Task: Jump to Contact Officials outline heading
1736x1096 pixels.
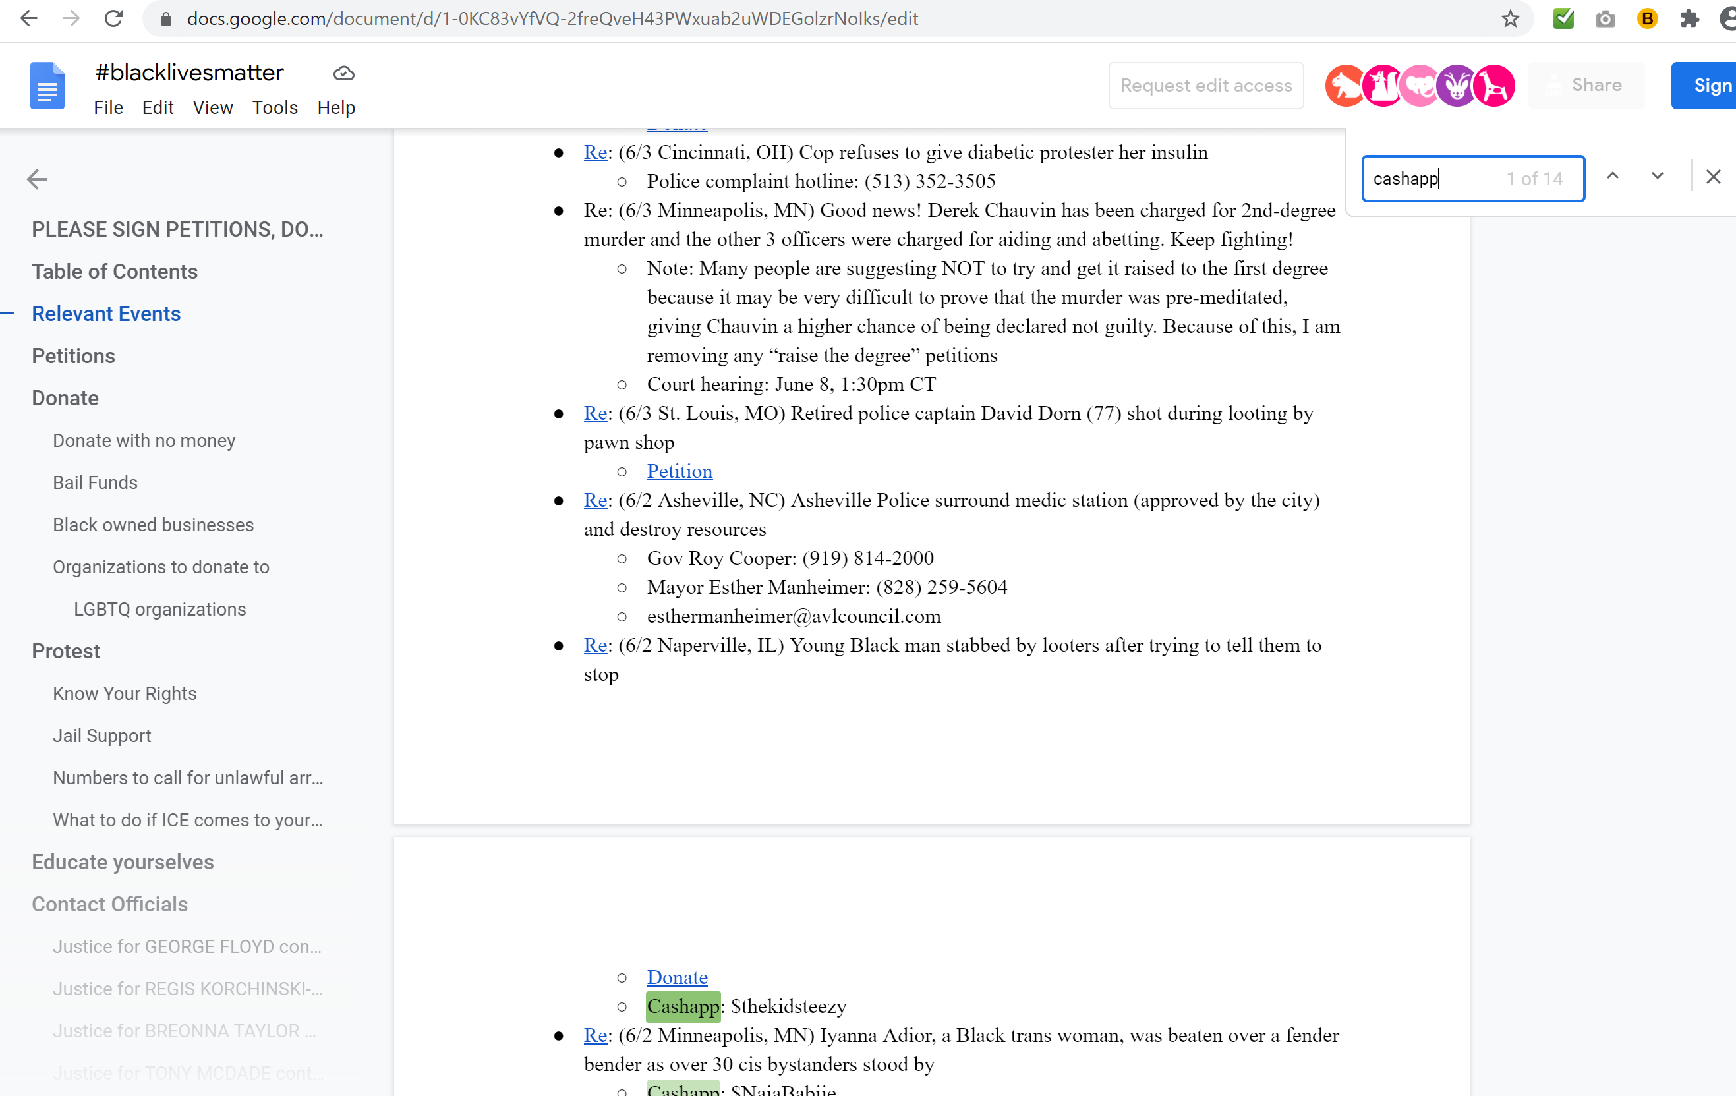Action: 109,904
